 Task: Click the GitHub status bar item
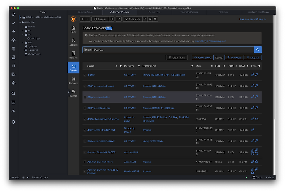click(257, 177)
